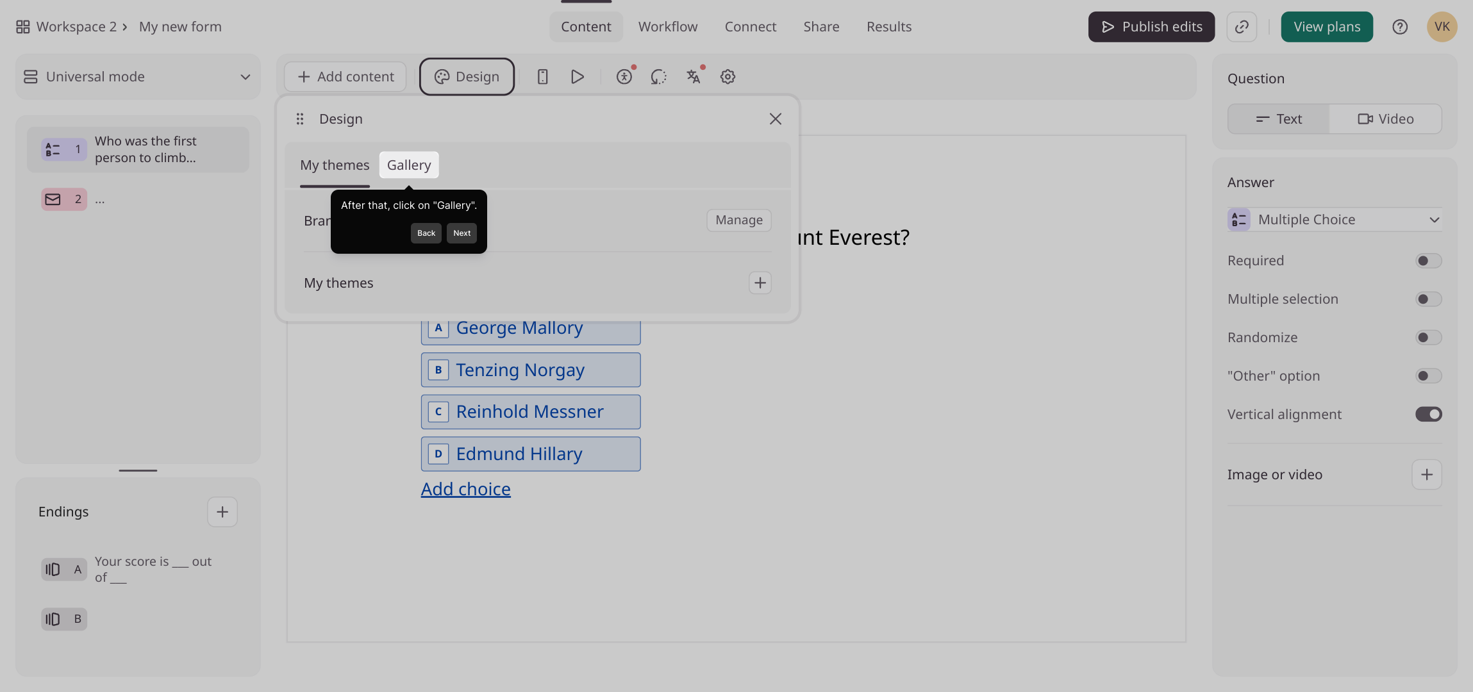Open the translations icon
Image resolution: width=1473 pixels, height=692 pixels.
[693, 77]
